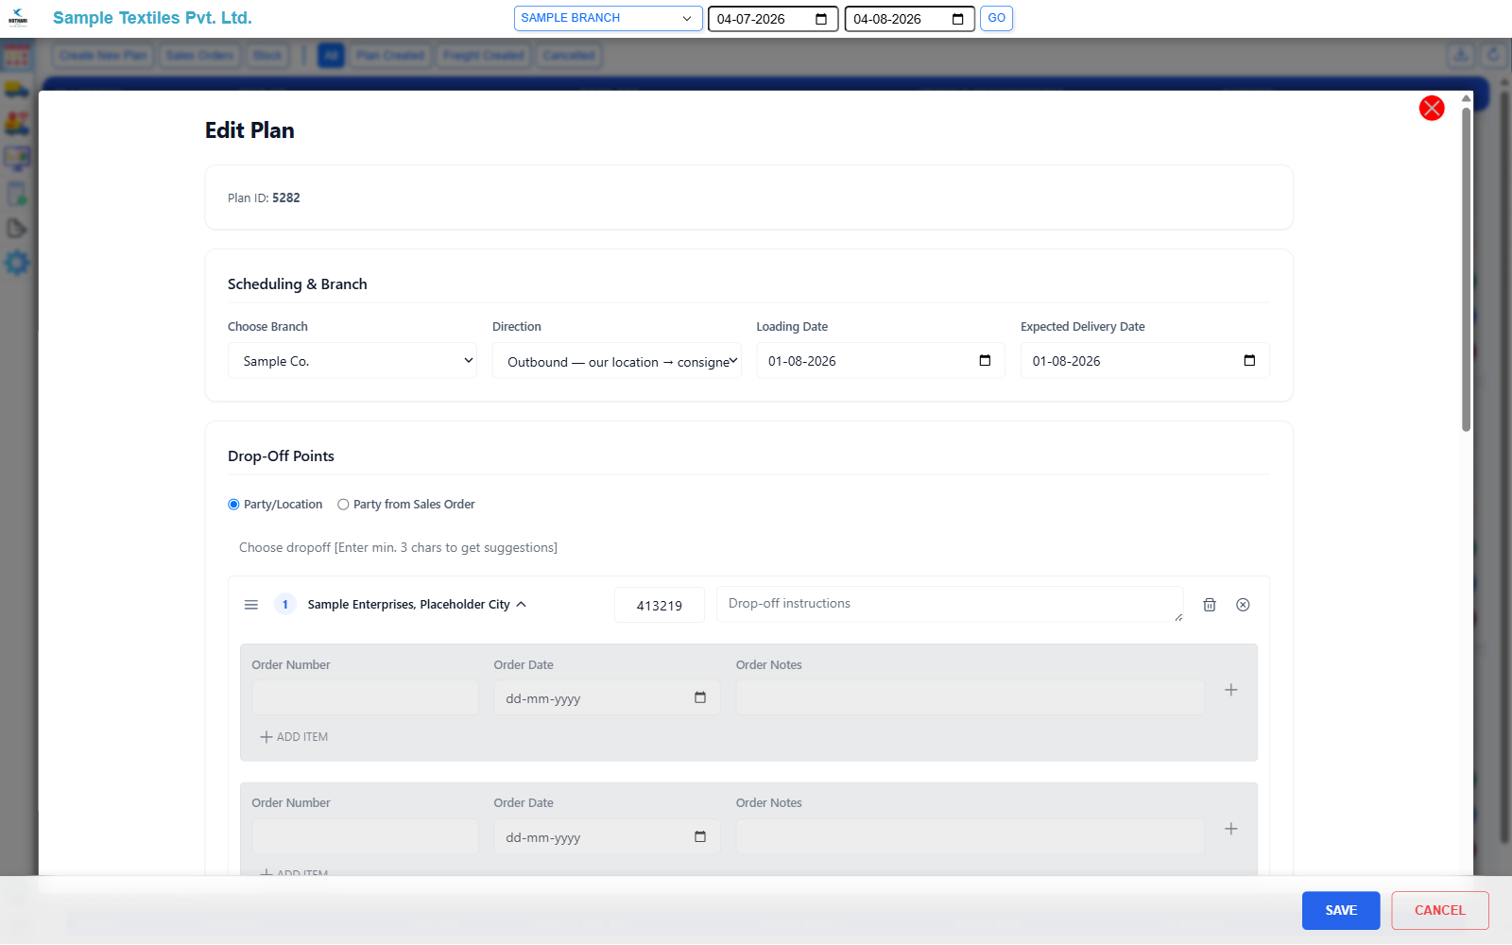Open calendar icon in second Order Date field
Viewport: 1512px width, 945px height.
(x=700, y=836)
